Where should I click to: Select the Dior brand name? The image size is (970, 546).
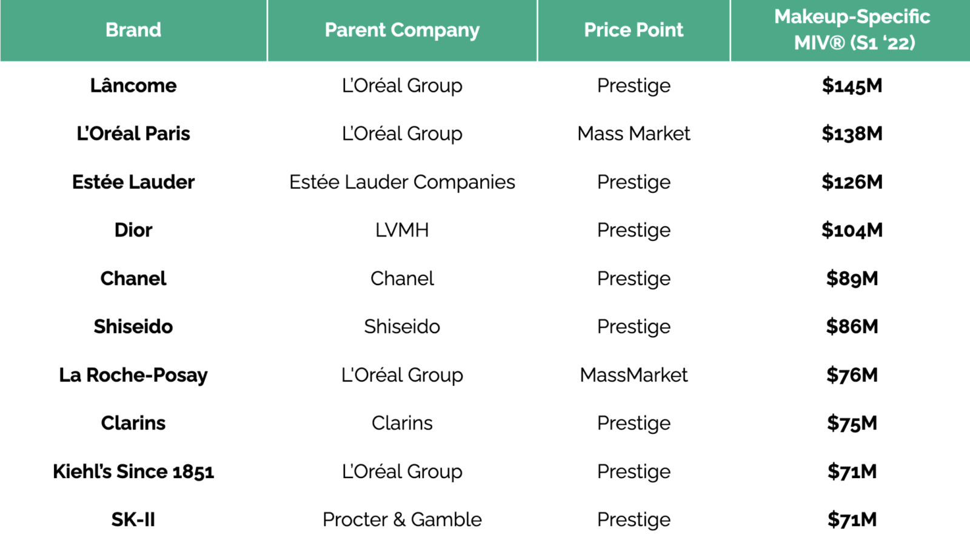coord(133,230)
